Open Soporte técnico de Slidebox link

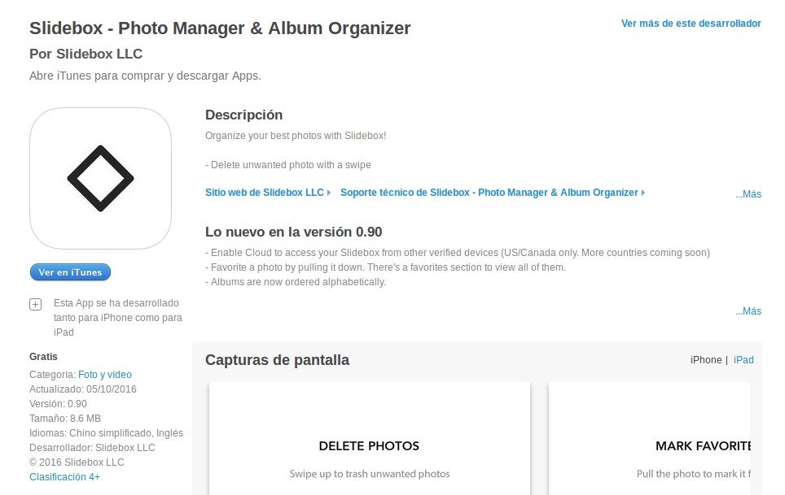[x=489, y=193]
